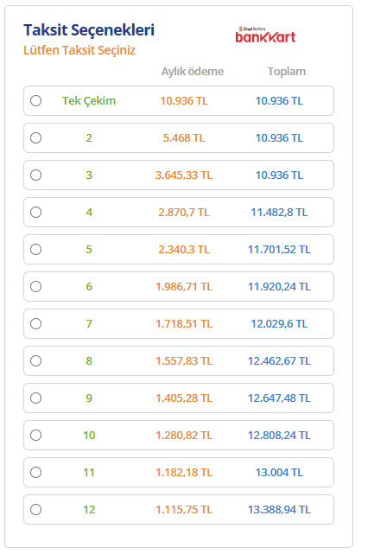
Task: Click the Bankkart logo
Action: pos(265,35)
